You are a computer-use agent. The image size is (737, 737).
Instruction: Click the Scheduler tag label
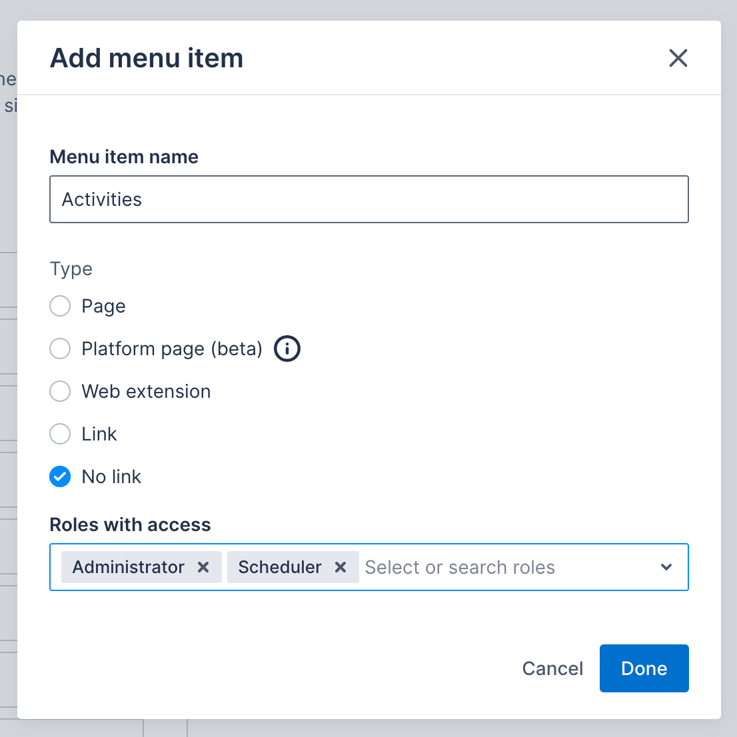(280, 567)
